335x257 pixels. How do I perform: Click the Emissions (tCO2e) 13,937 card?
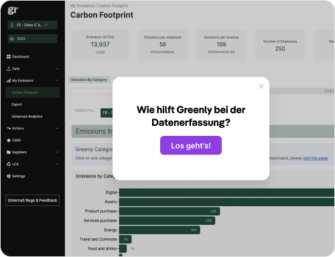[100, 45]
